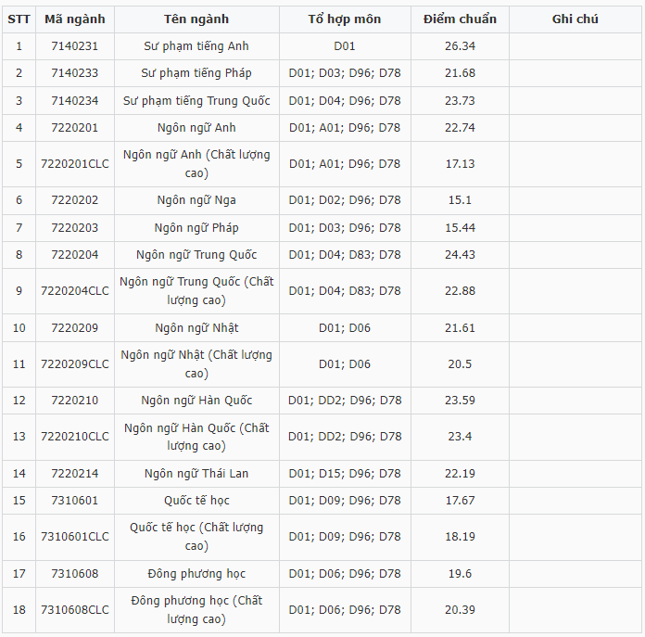Click score 23.4 for Hàn Quốc CLC
This screenshot has width=645, height=637.
pos(460,437)
